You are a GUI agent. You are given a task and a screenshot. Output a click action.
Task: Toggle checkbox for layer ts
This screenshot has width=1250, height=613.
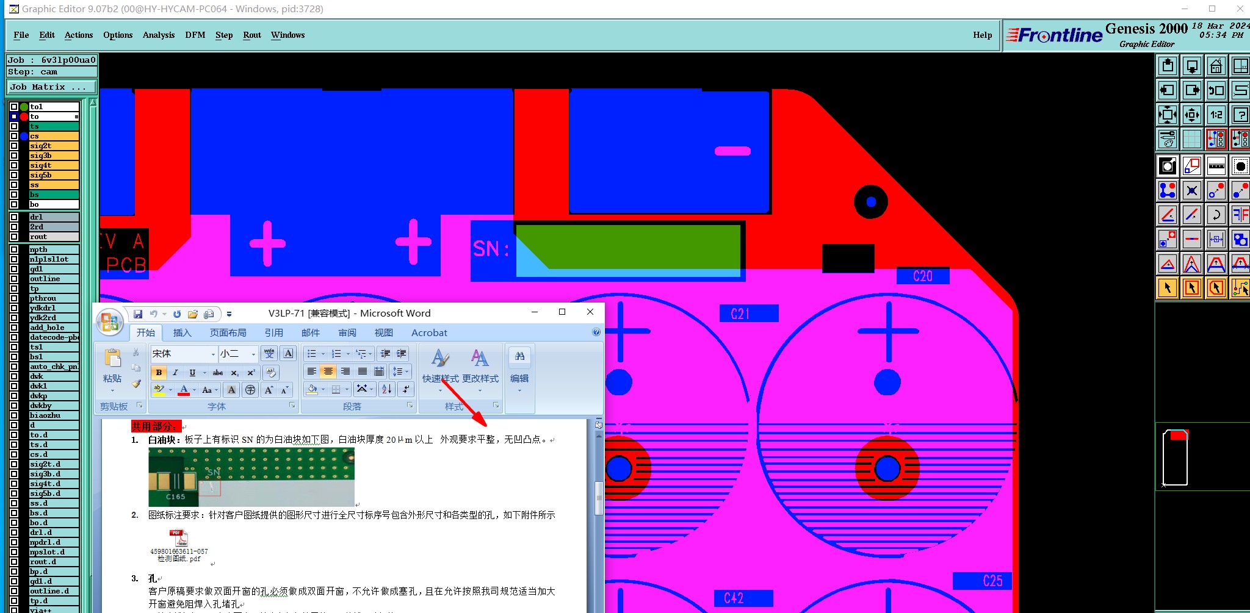[x=14, y=126]
